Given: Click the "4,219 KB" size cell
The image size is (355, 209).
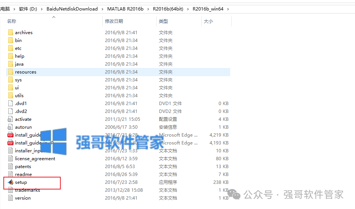Looking at the screenshot, I should [x=219, y=135].
